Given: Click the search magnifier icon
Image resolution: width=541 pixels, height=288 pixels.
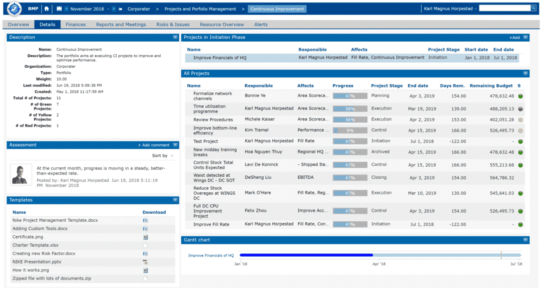Looking at the screenshot, I should [x=533, y=8].
